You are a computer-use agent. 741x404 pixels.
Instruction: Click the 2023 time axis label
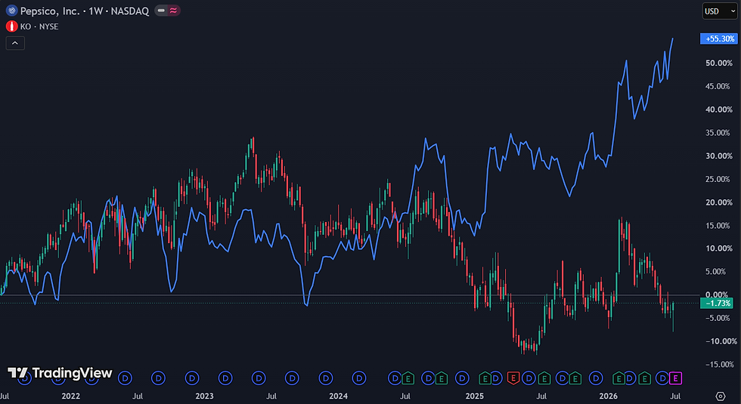205,396
